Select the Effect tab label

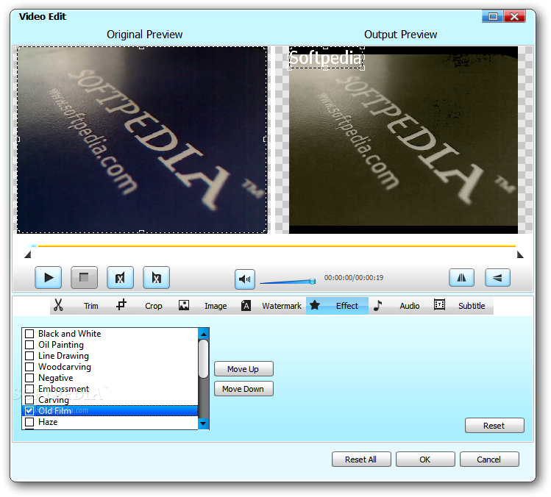click(x=347, y=306)
